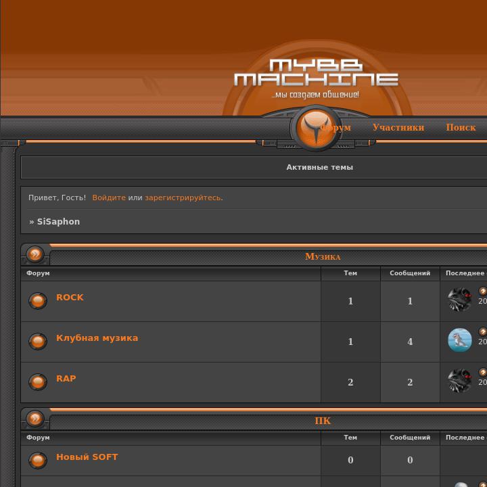Open the SiSaphon breadcrumb link
Image resolution: width=487 pixels, height=487 pixels.
click(58, 221)
